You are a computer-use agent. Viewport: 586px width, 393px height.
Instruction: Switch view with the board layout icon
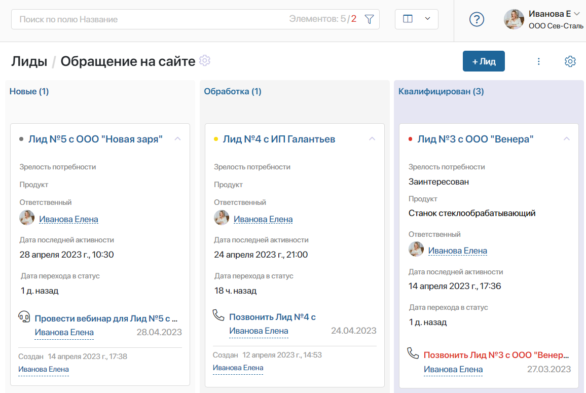click(x=408, y=19)
